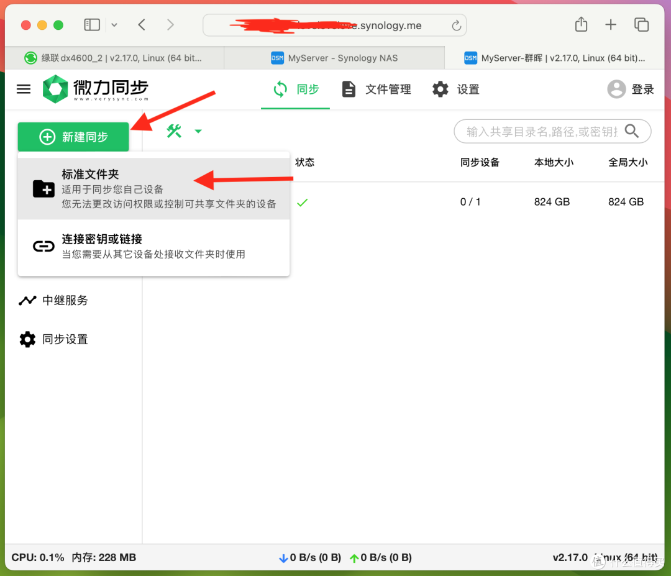Click the gear icon next to 设置
Viewport: 671px width, 576px height.
pyautogui.click(x=440, y=89)
